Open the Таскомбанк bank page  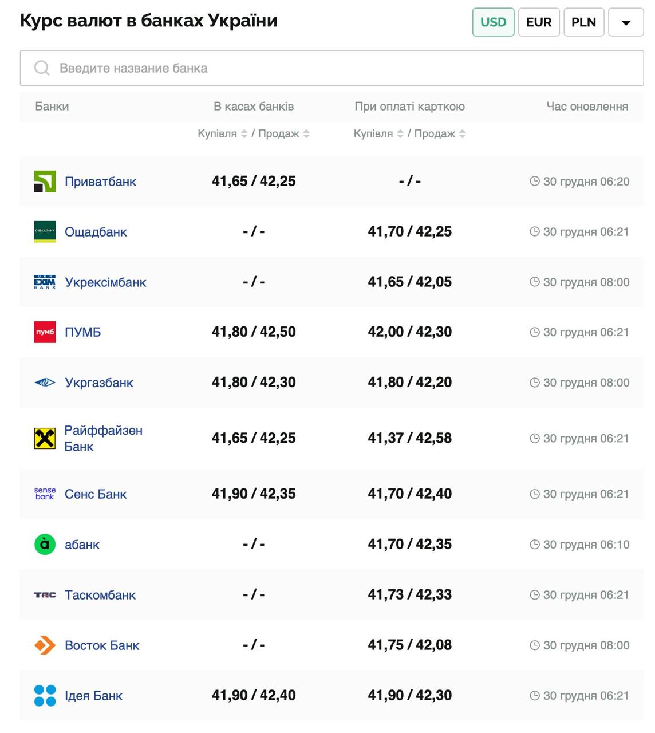point(100,595)
